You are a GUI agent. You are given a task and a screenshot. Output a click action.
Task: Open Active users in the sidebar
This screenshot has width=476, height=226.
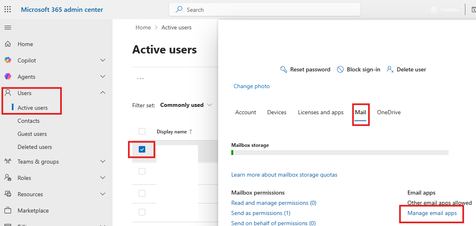coord(32,108)
